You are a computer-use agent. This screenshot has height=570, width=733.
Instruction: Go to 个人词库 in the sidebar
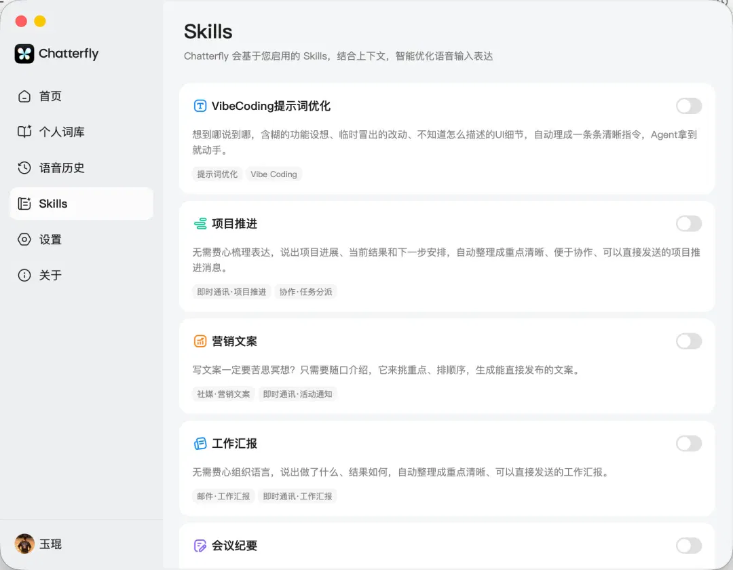point(81,132)
